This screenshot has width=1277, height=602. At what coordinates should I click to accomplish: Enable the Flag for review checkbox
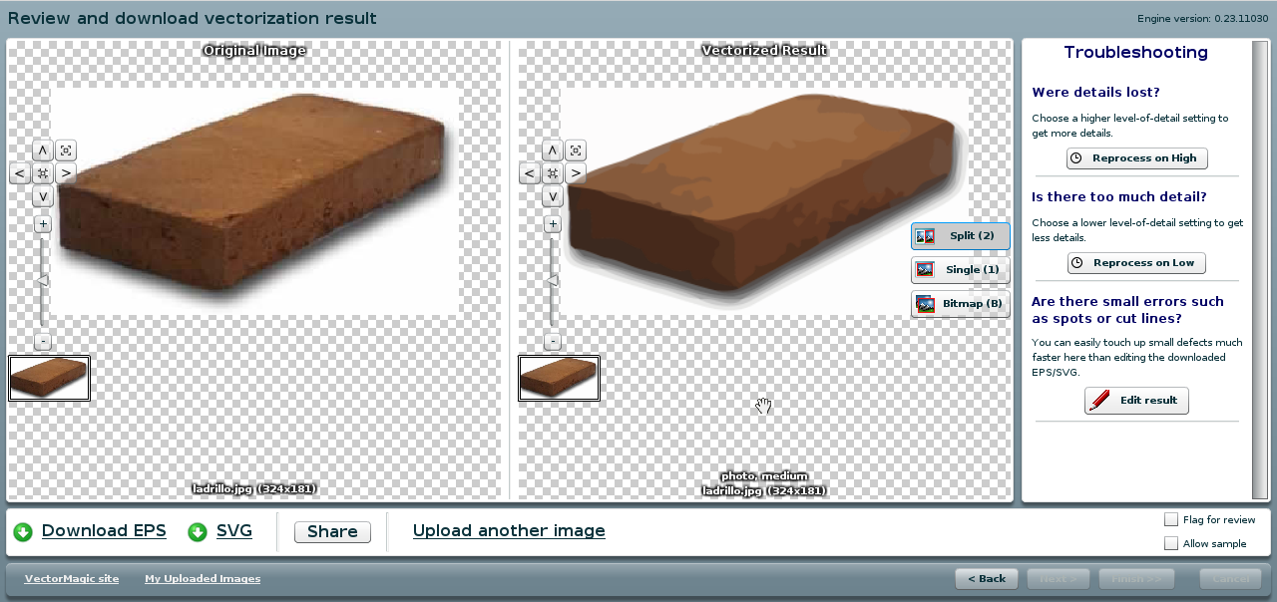1171,519
